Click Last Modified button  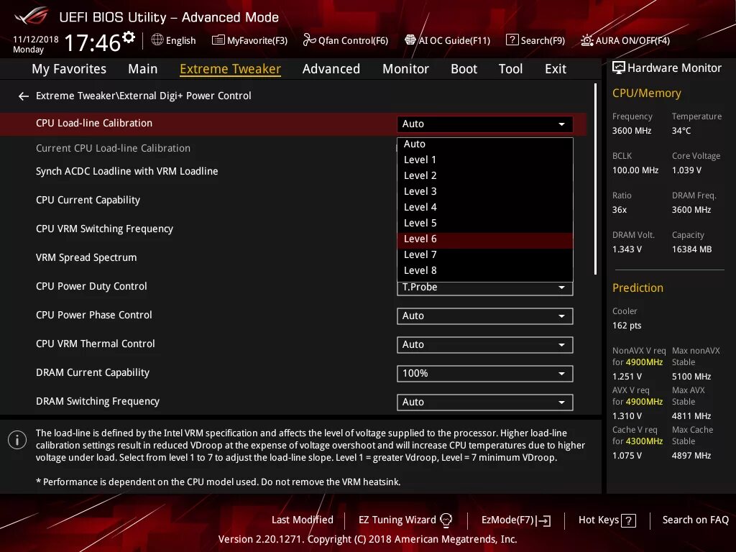pos(303,520)
